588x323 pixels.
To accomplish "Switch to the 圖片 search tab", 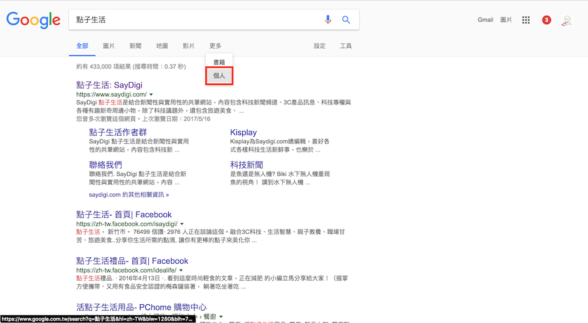I will [x=109, y=46].
